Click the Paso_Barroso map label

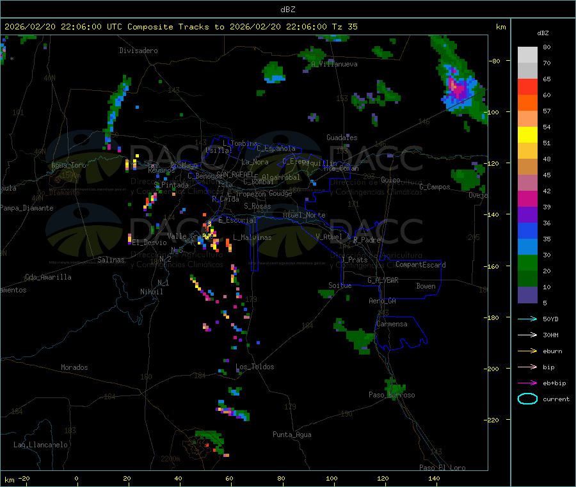tap(392, 395)
